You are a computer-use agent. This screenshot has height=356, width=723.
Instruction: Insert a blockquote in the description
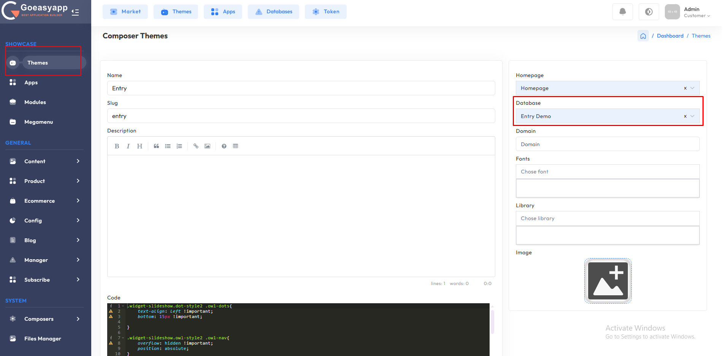pyautogui.click(x=156, y=146)
